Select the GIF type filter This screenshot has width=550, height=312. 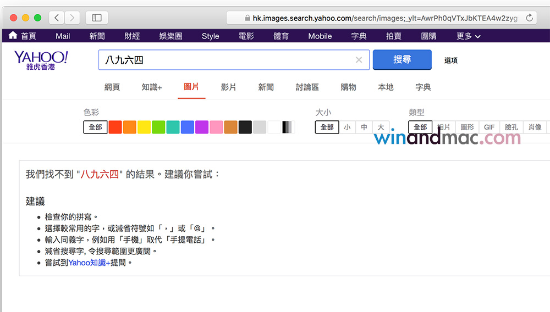tap(489, 127)
